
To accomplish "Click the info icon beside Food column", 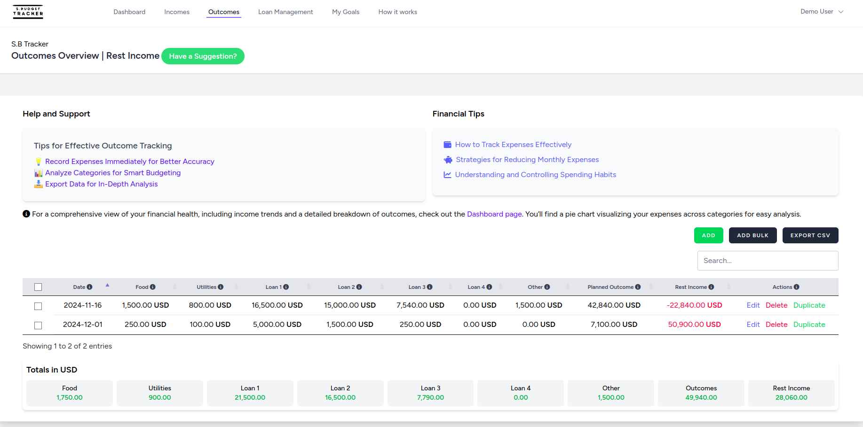I will [x=152, y=287].
